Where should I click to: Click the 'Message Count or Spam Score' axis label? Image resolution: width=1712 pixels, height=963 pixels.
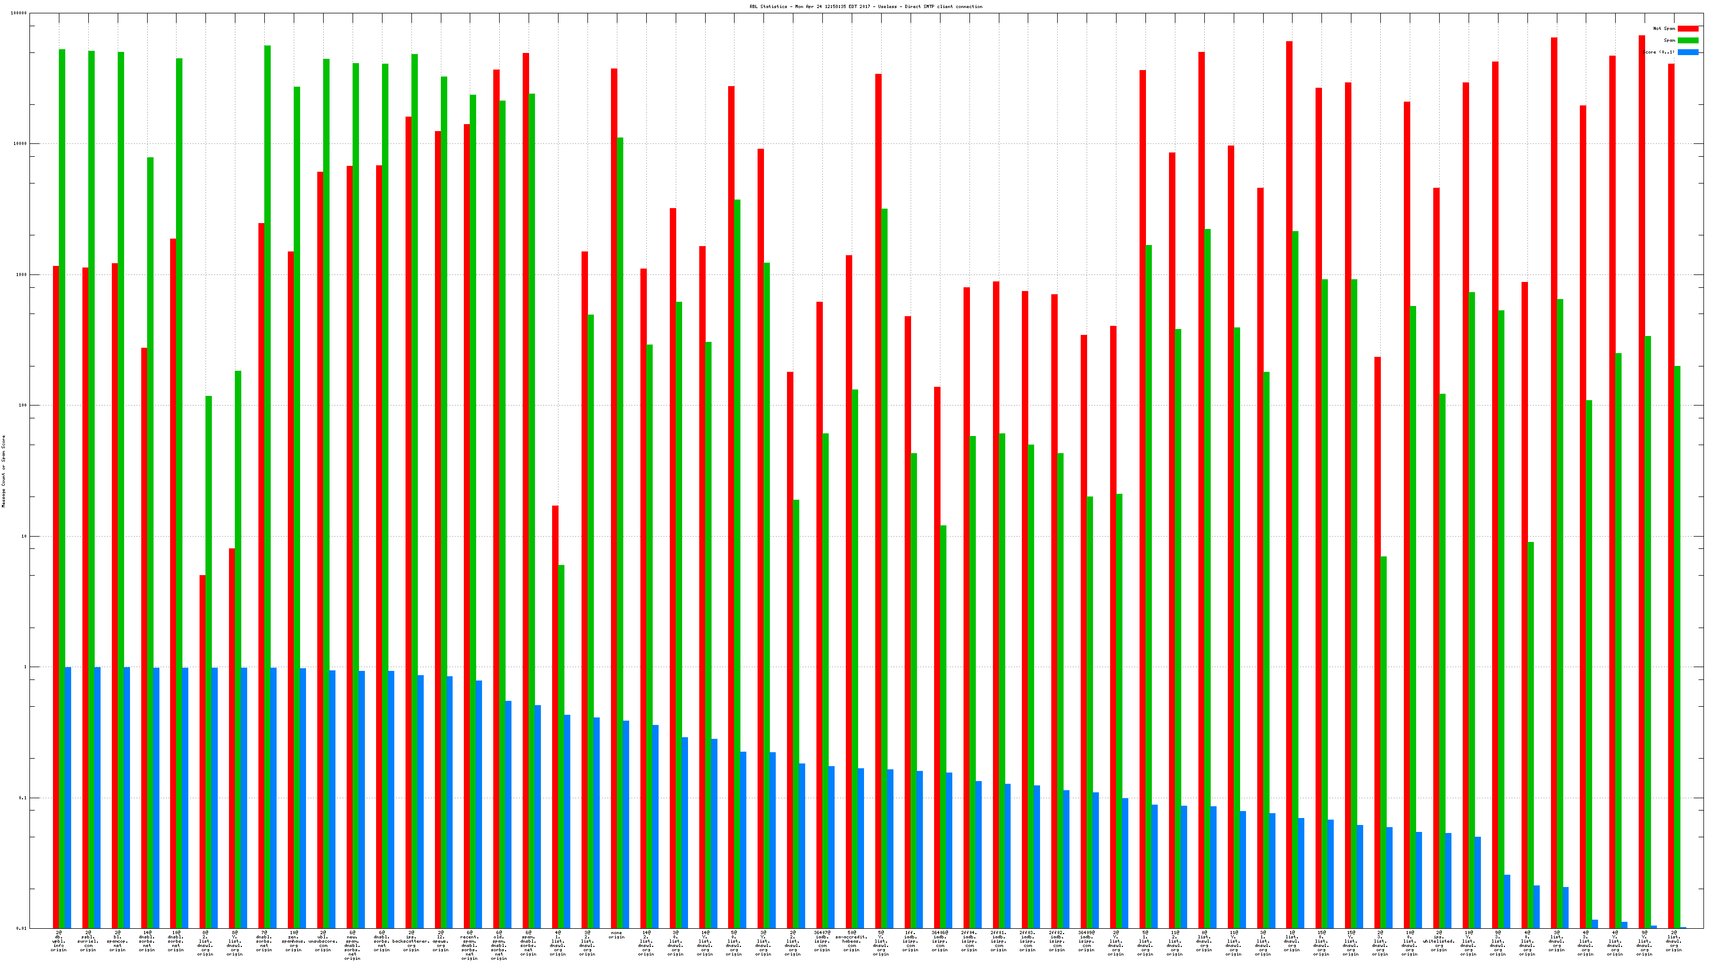click(3, 471)
